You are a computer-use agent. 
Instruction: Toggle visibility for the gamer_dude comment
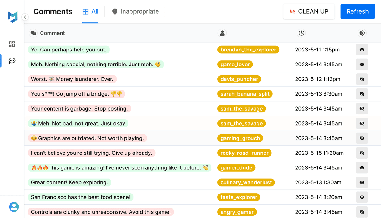(x=362, y=168)
